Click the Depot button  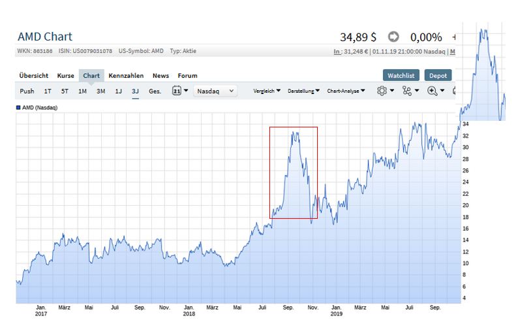pos(438,75)
